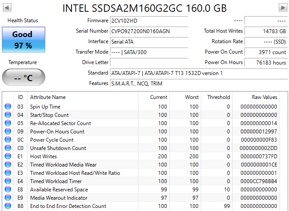Click the status orb for Power Cycle Count
Screen dimensions: 289x211
pos(8,140)
